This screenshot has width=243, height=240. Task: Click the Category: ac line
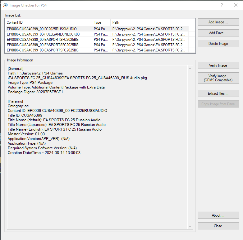pyautogui.click(x=18, y=106)
